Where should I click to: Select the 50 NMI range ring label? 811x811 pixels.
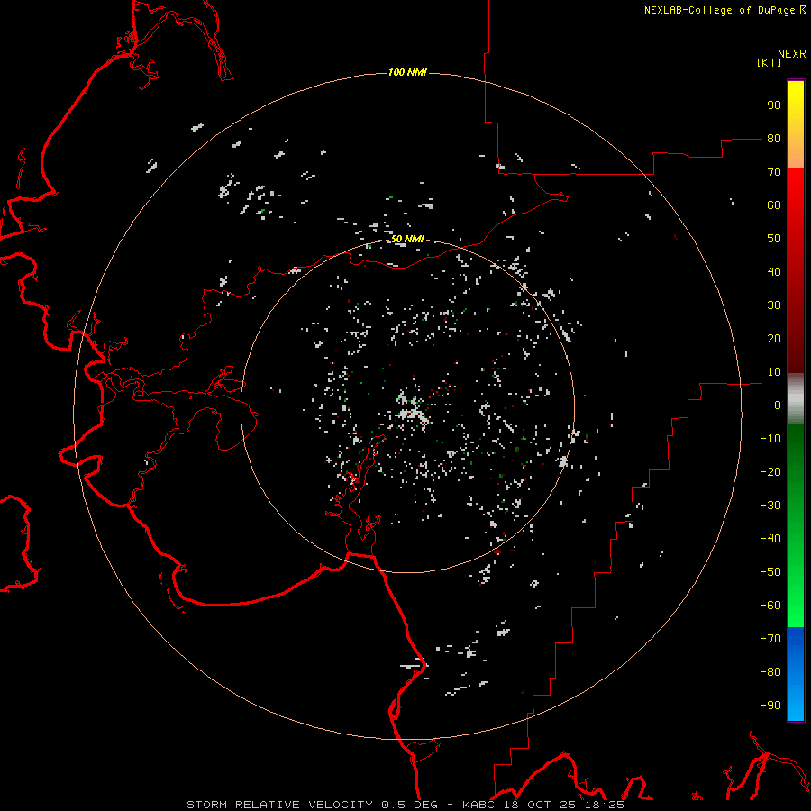[x=407, y=239]
